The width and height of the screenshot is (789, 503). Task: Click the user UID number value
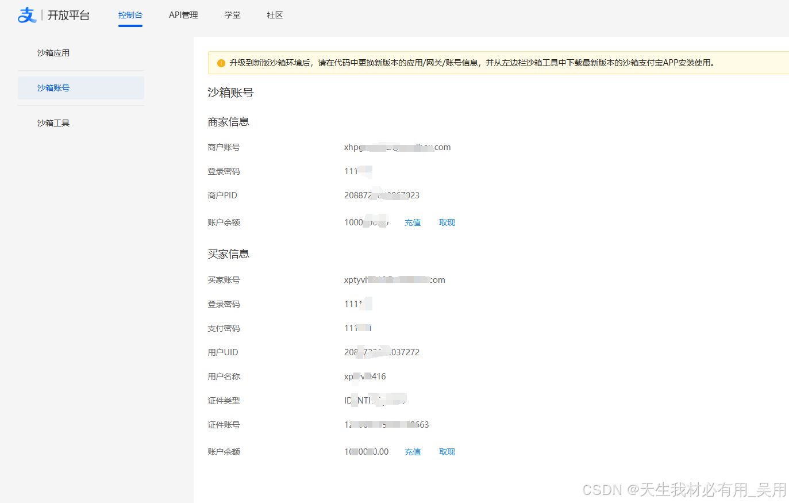point(382,352)
